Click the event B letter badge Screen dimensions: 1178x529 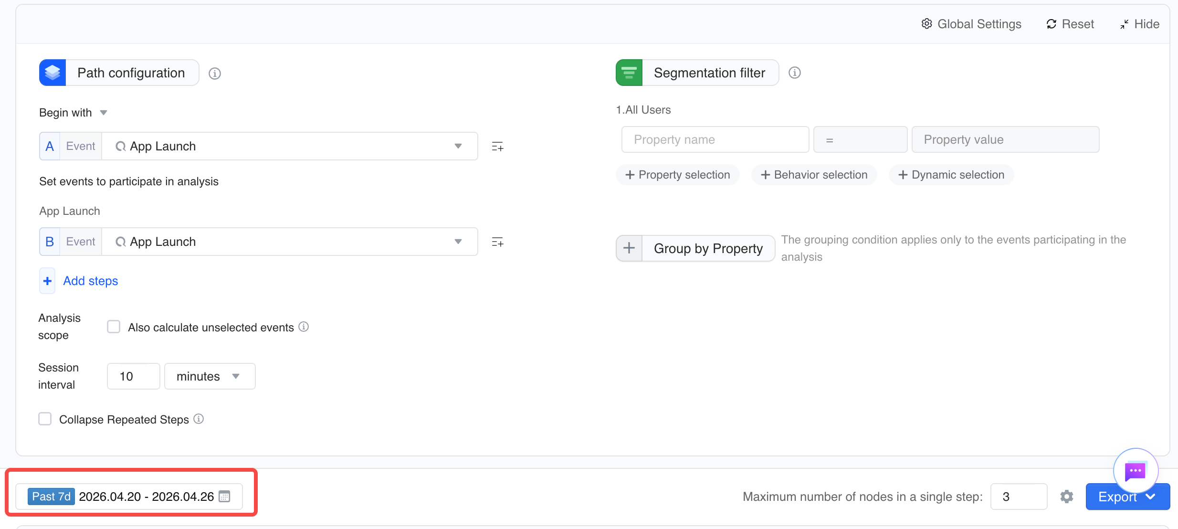click(x=50, y=242)
